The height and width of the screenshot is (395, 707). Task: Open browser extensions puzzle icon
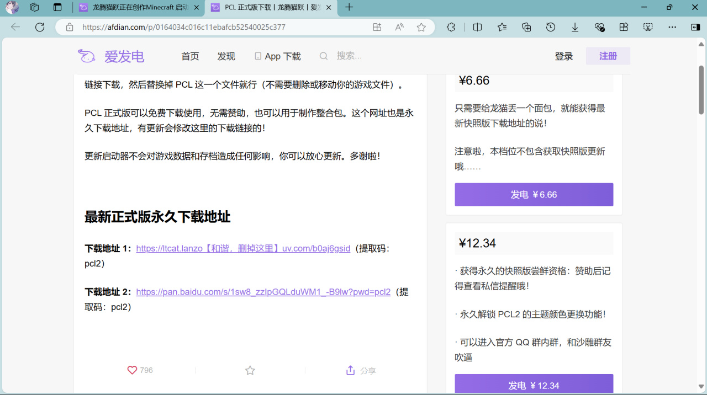coord(451,27)
